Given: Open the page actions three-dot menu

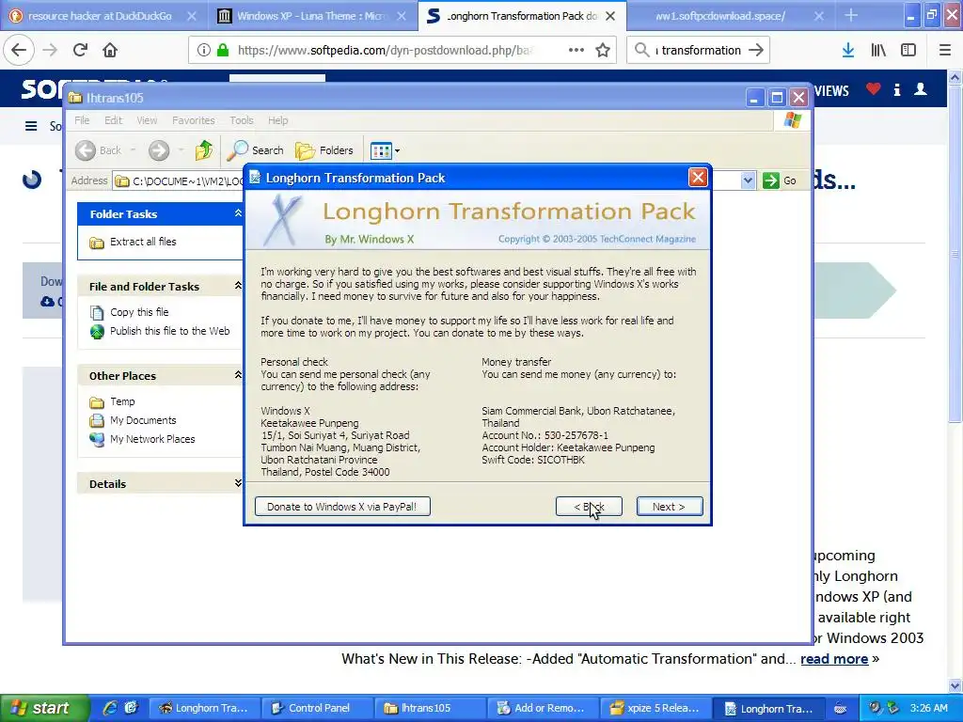Looking at the screenshot, I should (576, 50).
